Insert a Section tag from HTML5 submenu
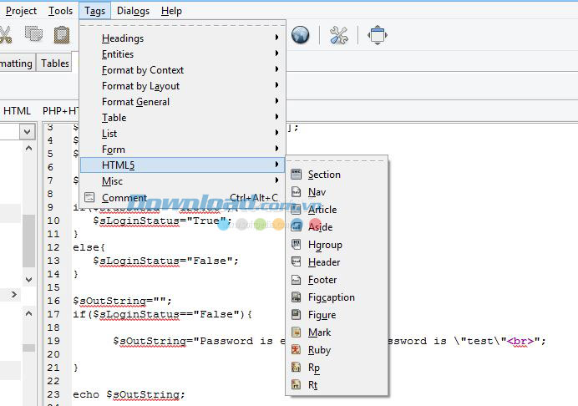 (x=323, y=175)
